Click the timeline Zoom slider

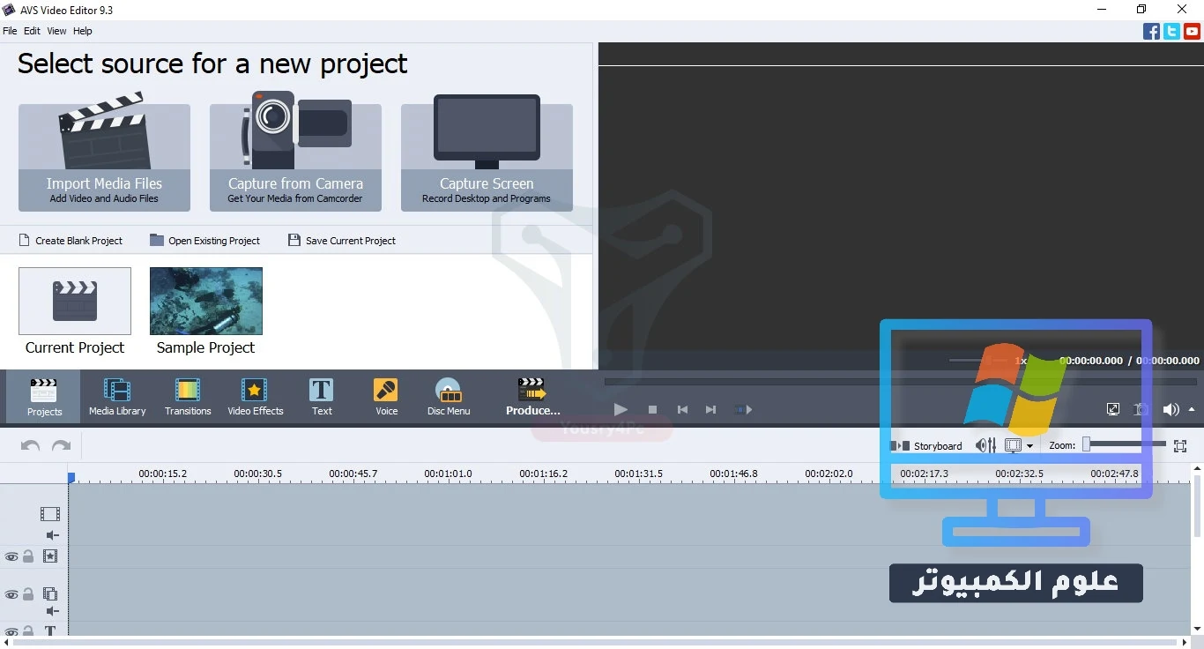(x=1125, y=444)
